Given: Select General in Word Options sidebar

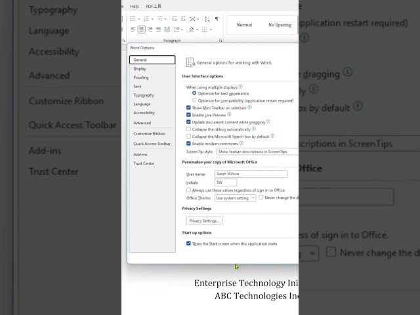Looking at the screenshot, I should point(152,60).
